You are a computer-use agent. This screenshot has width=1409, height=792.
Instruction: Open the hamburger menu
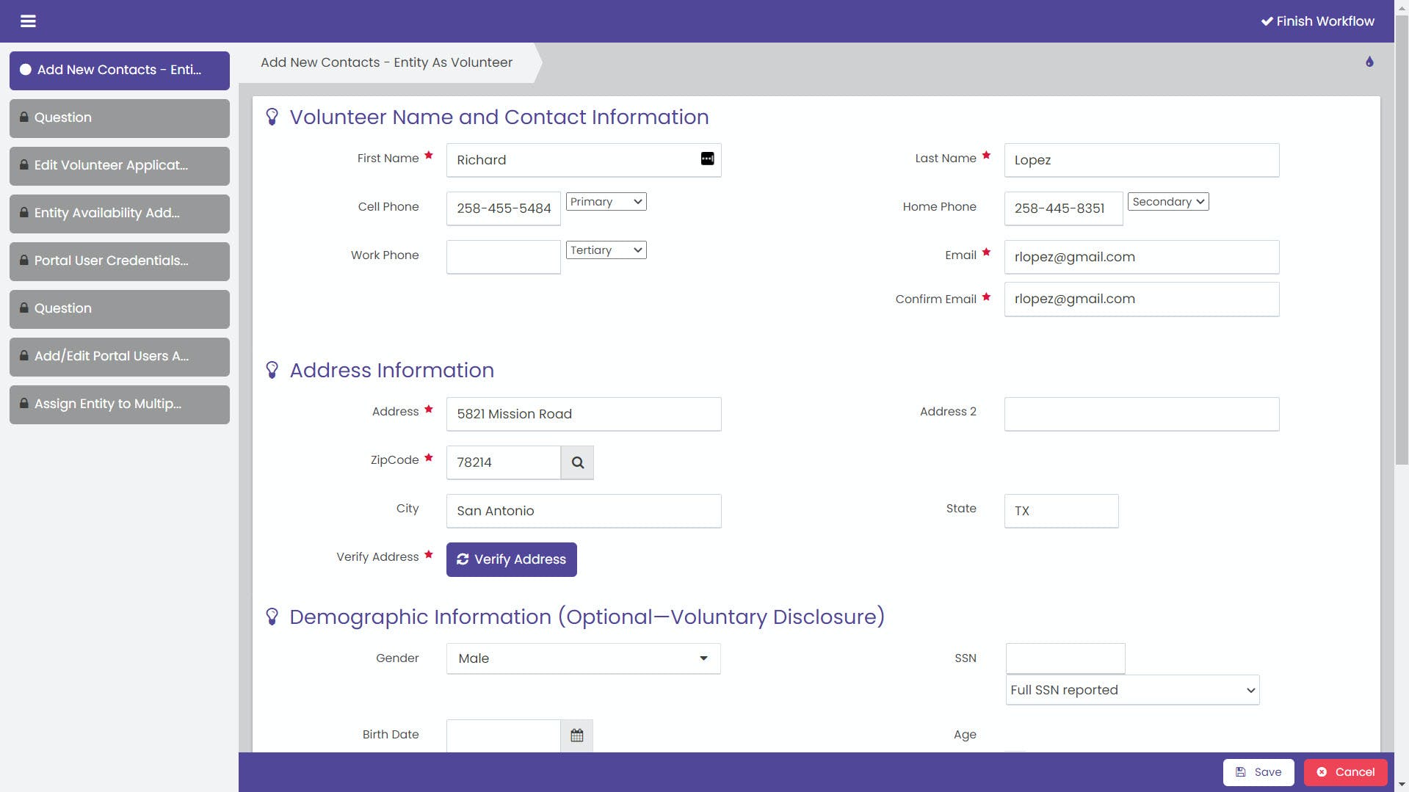28,21
